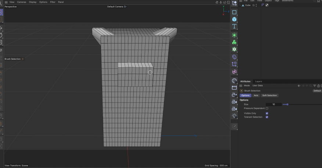Open the Default preset dropdown
This screenshot has width=322, height=168.
(x=317, y=91)
